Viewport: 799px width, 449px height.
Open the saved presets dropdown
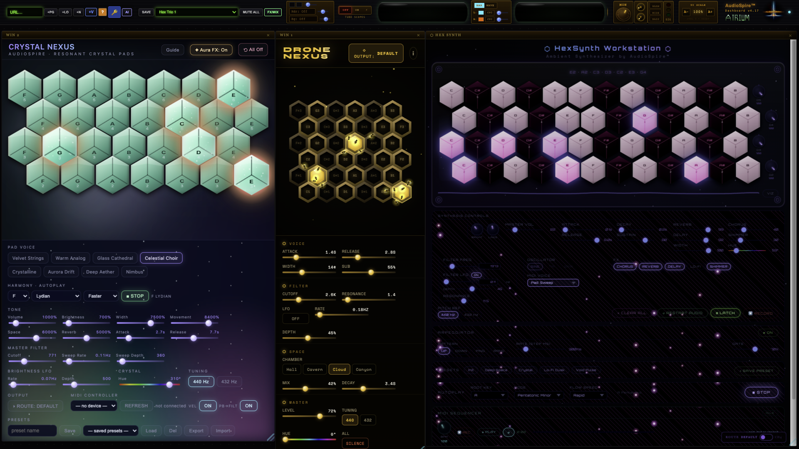111,431
